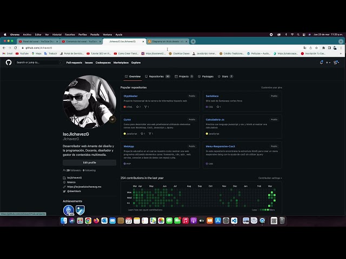Open Codespaces in GitHub header

point(103,63)
